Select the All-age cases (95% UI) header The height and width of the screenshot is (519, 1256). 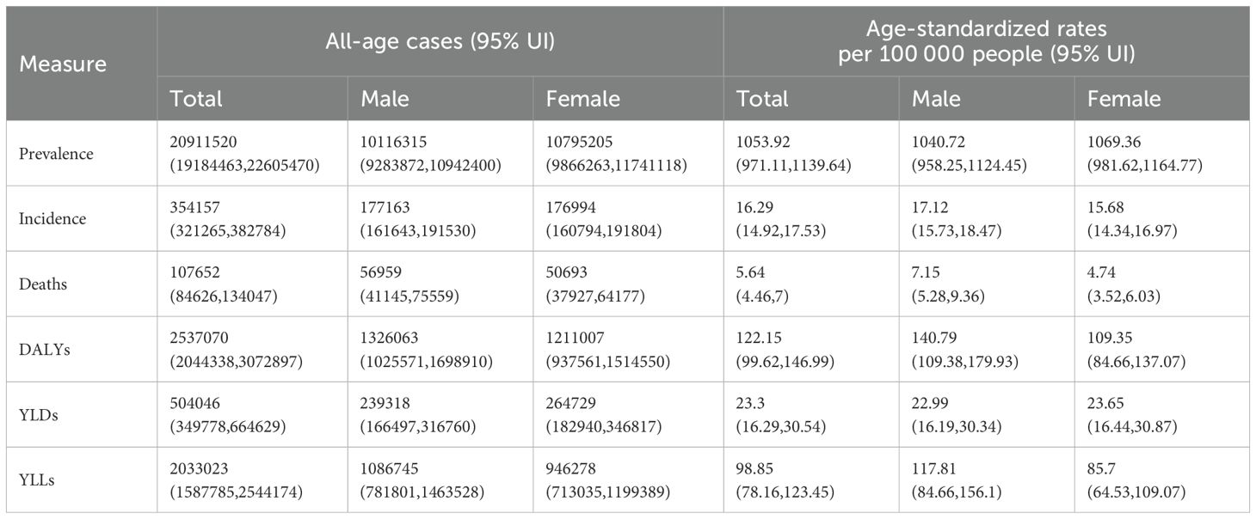(439, 41)
